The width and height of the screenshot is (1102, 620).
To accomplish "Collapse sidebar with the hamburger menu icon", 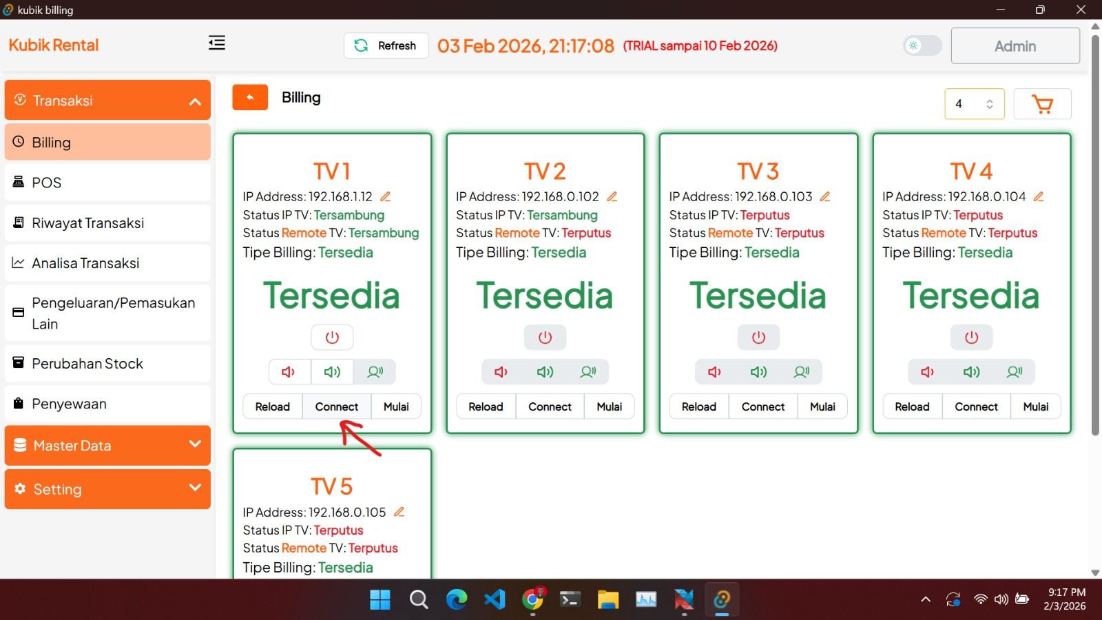I will (x=217, y=43).
